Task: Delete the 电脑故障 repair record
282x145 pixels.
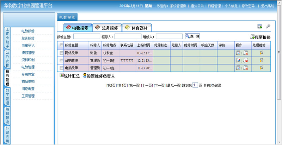Action: tap(245, 67)
